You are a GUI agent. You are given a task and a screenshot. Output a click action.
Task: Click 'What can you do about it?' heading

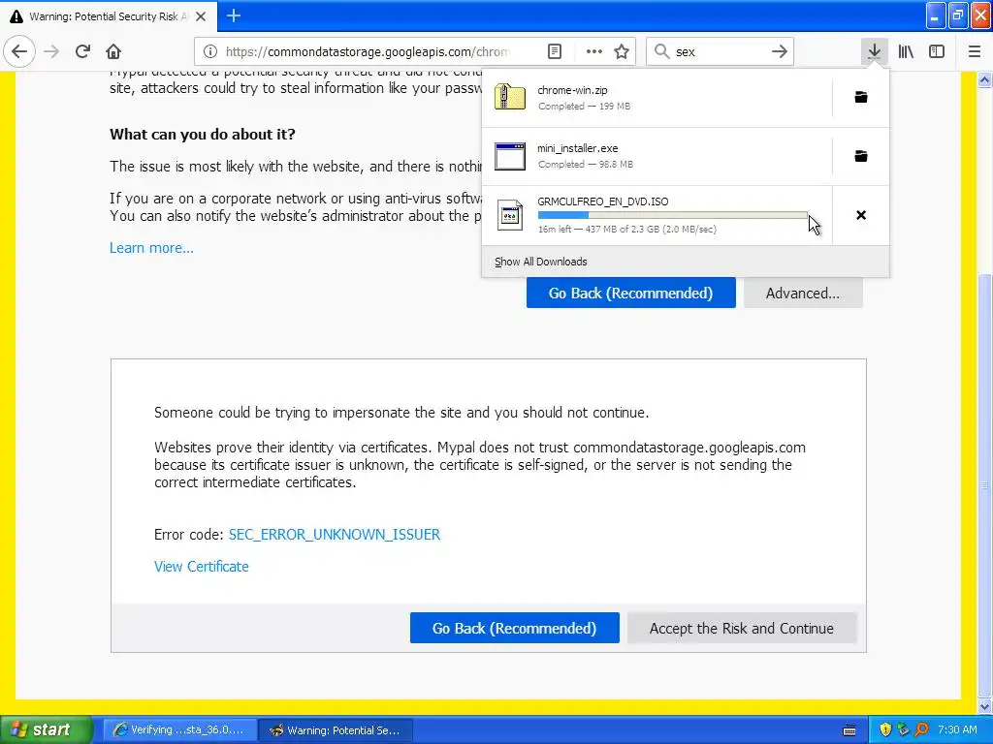click(x=203, y=134)
